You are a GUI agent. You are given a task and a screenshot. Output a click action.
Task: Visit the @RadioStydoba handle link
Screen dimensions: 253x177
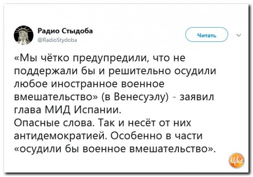point(57,40)
